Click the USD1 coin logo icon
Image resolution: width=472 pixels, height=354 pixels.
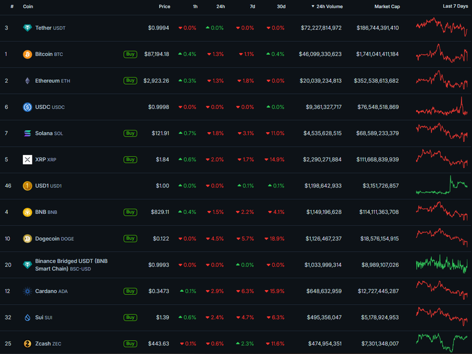pos(28,186)
